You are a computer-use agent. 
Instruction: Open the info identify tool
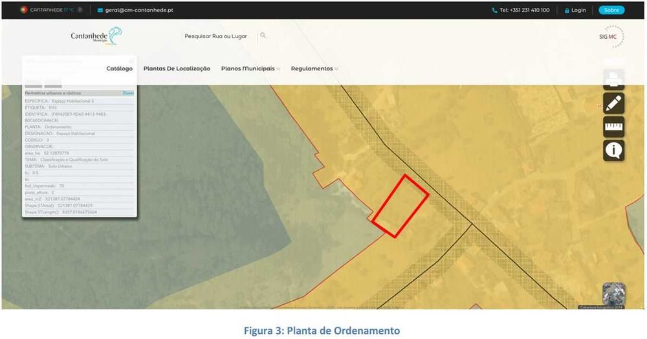coord(613,151)
